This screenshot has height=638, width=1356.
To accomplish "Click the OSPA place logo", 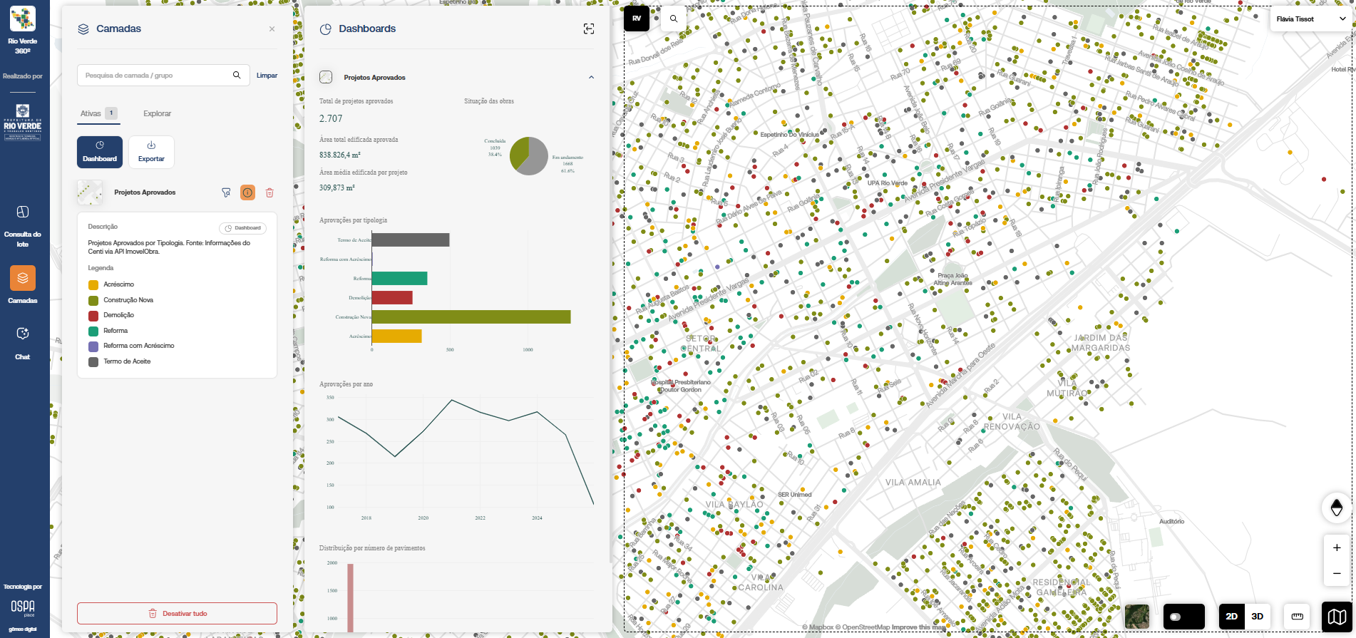I will (x=23, y=607).
